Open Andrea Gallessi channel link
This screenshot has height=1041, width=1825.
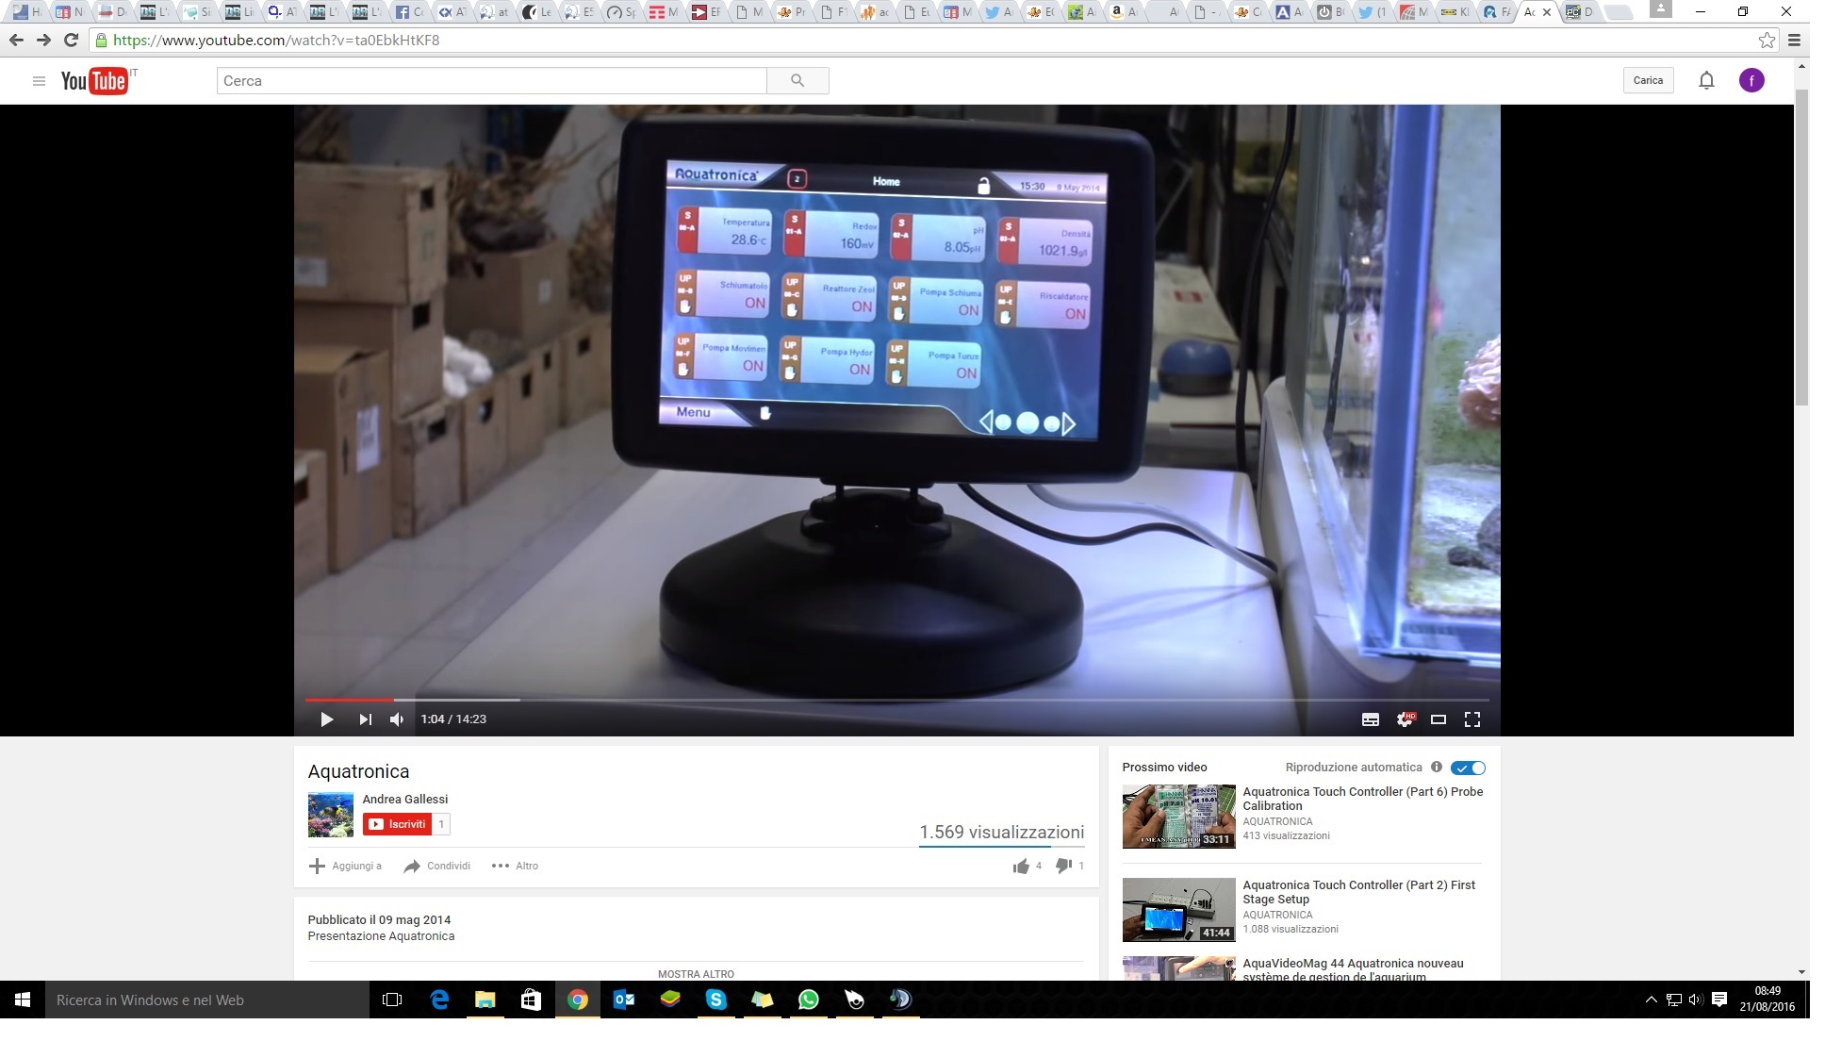pos(405,799)
